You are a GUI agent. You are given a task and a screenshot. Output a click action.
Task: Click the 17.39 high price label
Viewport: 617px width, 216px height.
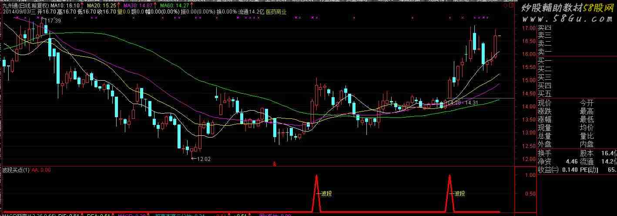[x=54, y=21]
